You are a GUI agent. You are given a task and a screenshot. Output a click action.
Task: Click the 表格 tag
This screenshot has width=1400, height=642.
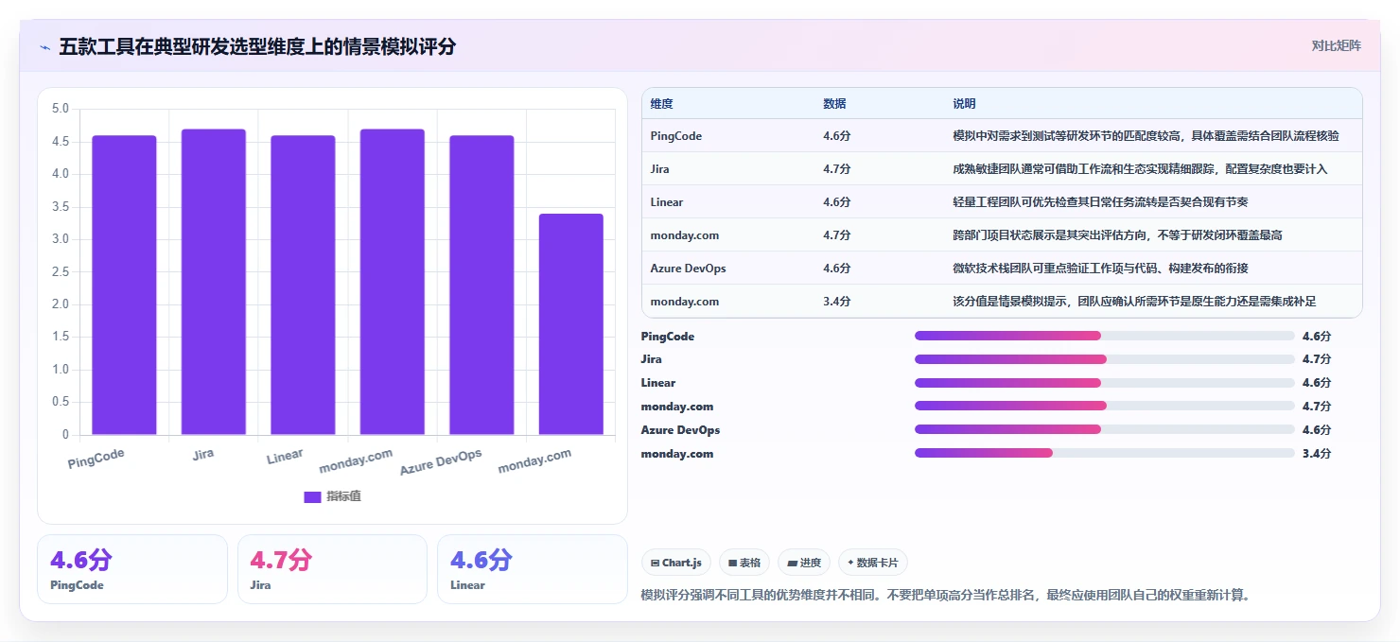coord(744,563)
